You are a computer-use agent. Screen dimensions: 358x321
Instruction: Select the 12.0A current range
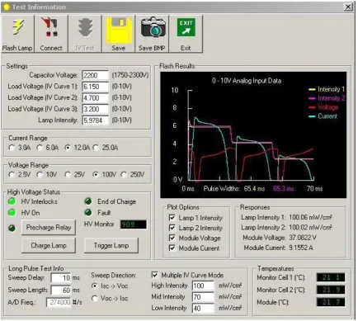(68, 148)
